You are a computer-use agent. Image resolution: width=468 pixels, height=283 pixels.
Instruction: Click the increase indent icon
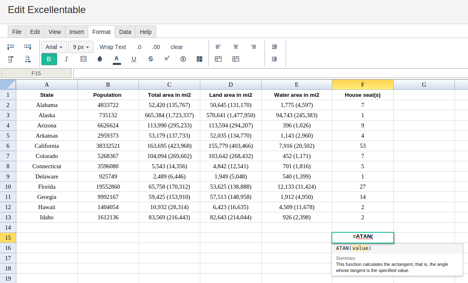pyautogui.click(x=274, y=47)
